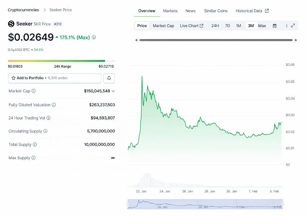Click the horizontal scrollbar above the chart

[x=216, y=40]
